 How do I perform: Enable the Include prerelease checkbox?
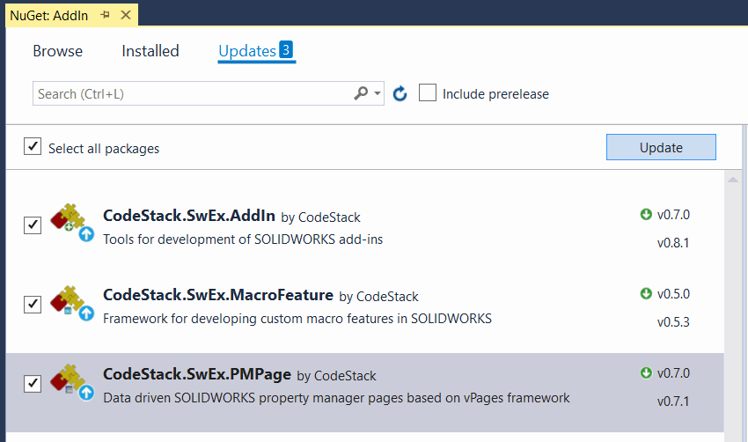point(428,92)
